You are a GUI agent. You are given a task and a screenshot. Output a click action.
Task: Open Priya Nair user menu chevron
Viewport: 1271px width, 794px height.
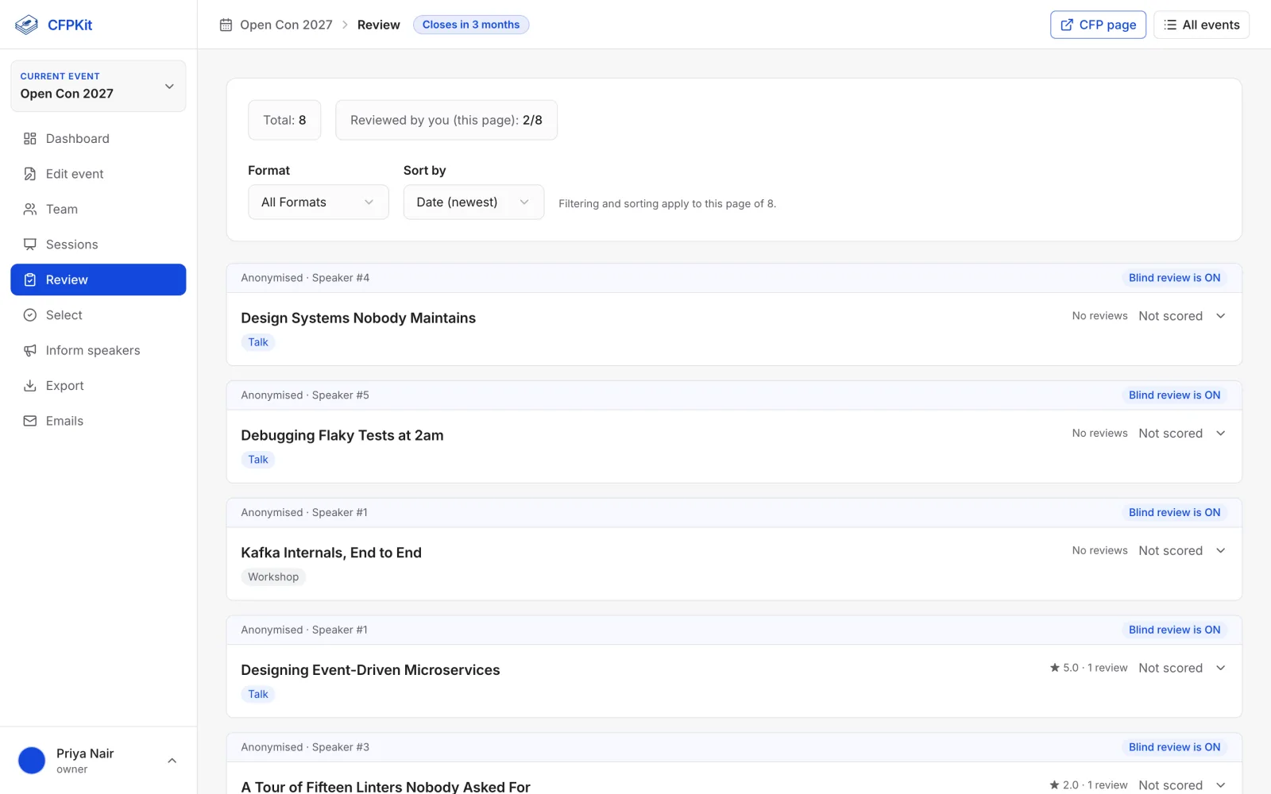tap(172, 761)
